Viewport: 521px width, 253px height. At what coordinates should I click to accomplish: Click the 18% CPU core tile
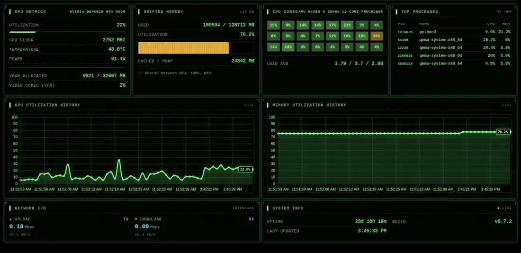pos(362,36)
